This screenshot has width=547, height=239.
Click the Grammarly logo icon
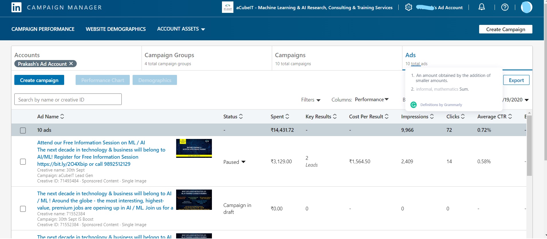coord(414,105)
